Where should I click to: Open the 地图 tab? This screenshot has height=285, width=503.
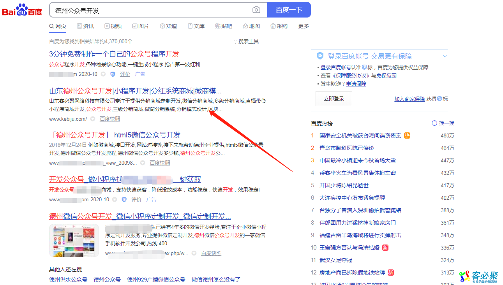click(x=251, y=26)
